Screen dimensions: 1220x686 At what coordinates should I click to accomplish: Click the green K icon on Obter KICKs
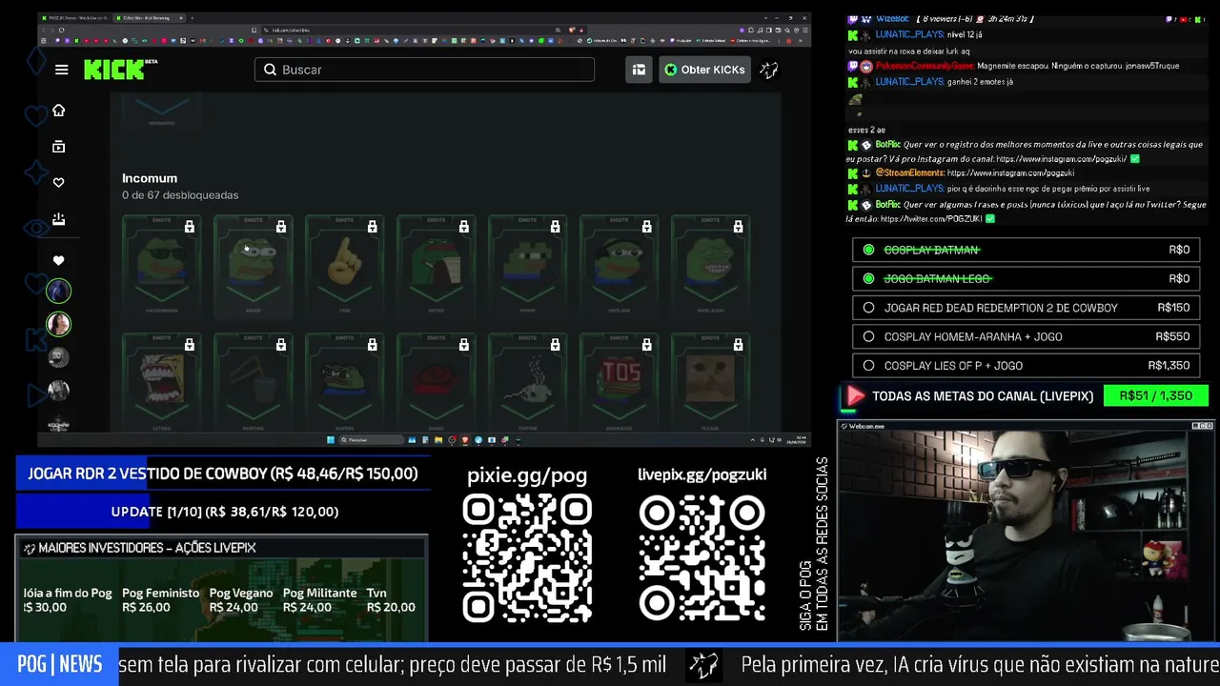click(x=671, y=70)
